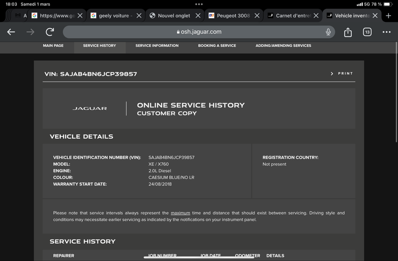Open browser three-dot menu
Screen dimensions: 398x261
tap(387, 32)
